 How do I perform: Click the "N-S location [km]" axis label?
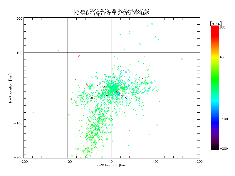coord(10,88)
